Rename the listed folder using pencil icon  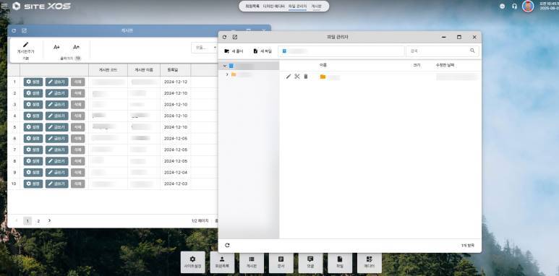click(x=289, y=77)
